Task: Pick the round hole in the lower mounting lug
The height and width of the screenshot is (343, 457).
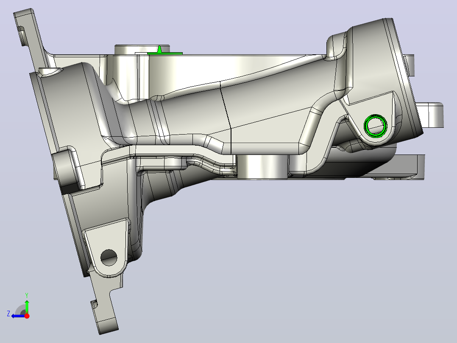Action: coord(109,258)
